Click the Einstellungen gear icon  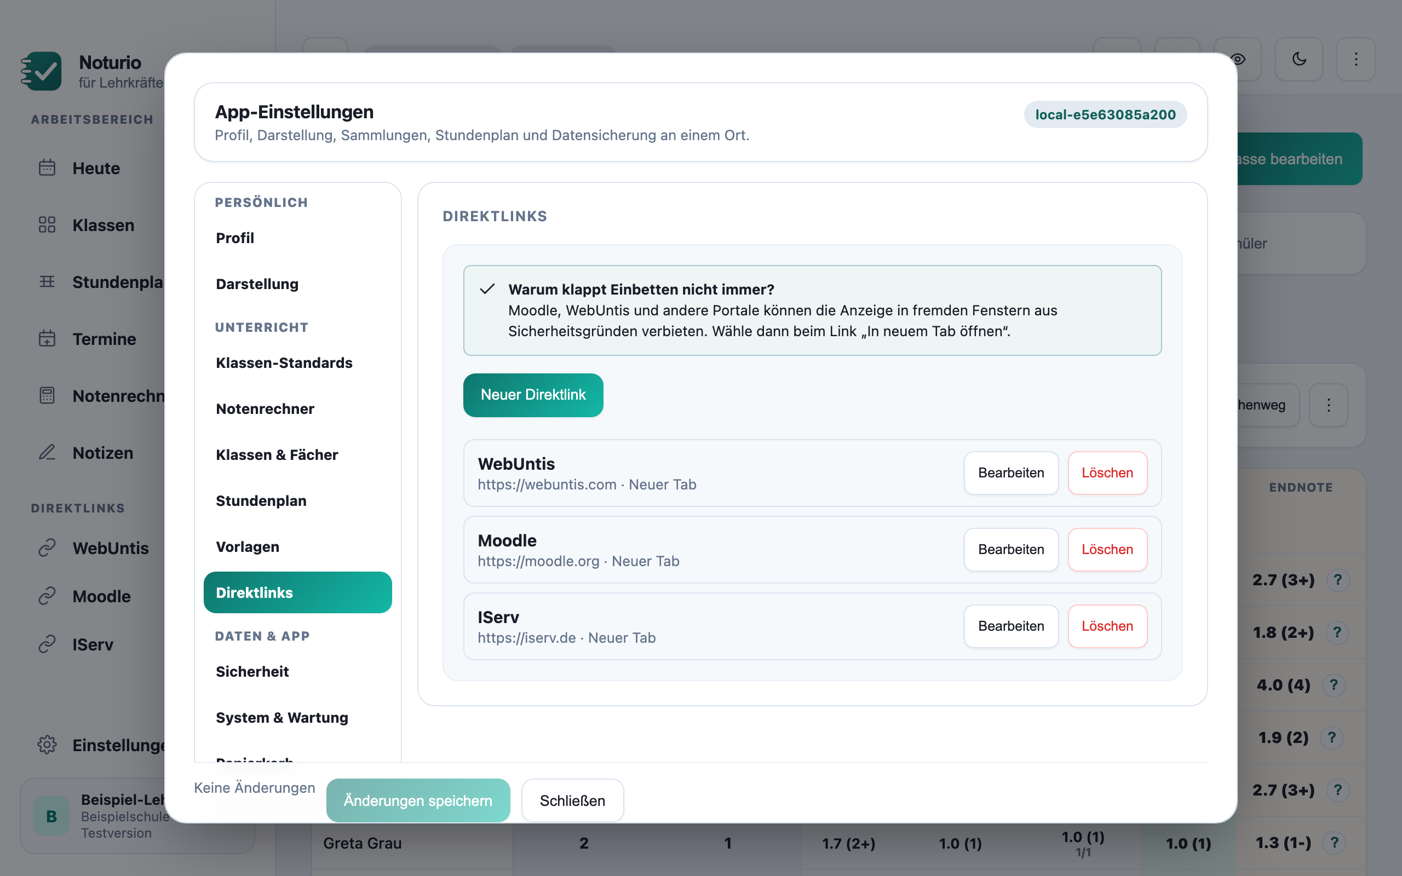[47, 745]
